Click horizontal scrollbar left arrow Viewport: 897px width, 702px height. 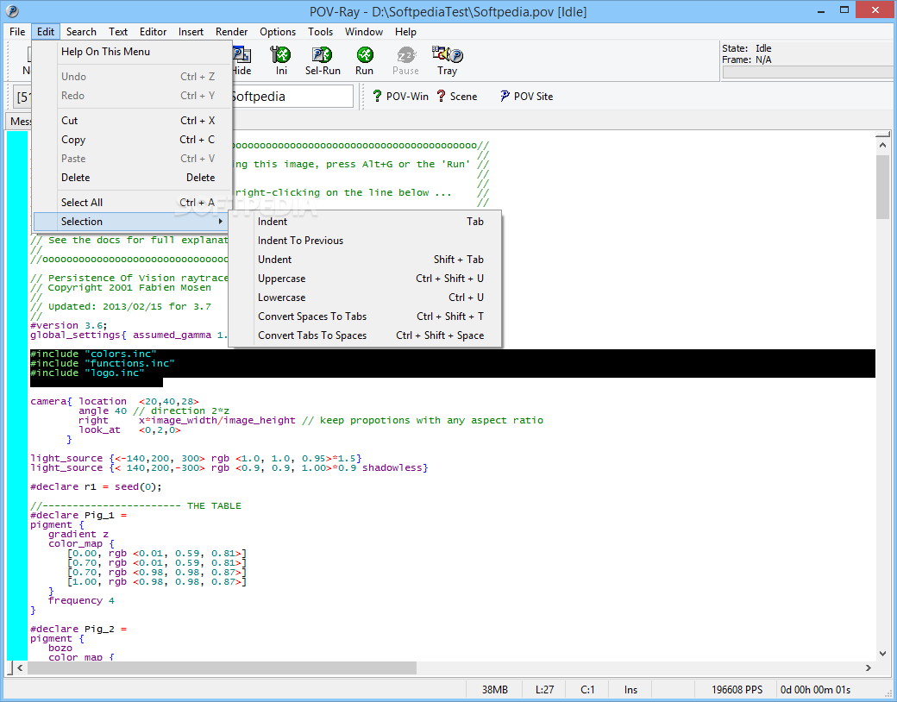(20, 668)
